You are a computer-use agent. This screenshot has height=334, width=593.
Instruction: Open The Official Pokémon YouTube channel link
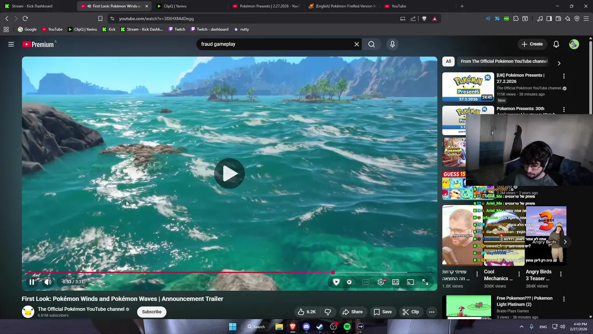coord(81,309)
